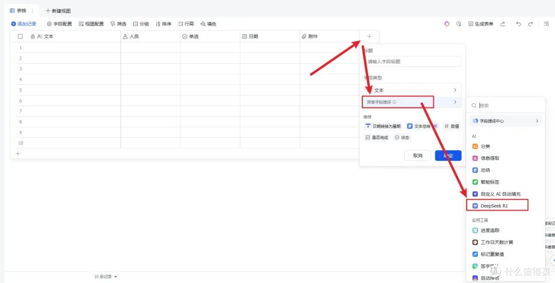555x283 pixels.
Task: Create a new view with 新建视图
Action: pos(59,11)
